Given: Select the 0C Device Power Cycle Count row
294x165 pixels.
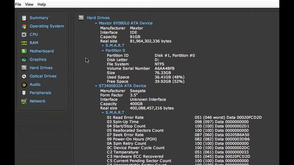Looking at the screenshot, I should click(178, 148).
